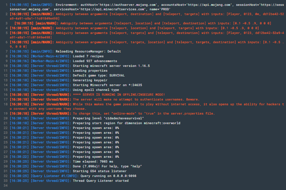Image resolution: width=286 pixels, height=190 pixels.
Task: Click 'Starting GS4 status listener' log line
Action: (x=100, y=171)
